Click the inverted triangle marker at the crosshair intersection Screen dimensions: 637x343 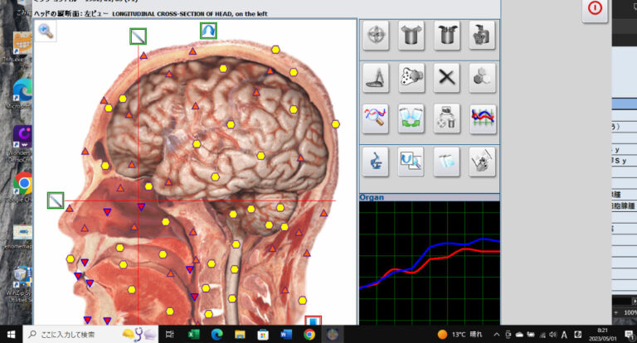coord(141,207)
